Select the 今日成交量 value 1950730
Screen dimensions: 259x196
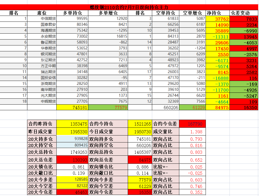(140, 132)
